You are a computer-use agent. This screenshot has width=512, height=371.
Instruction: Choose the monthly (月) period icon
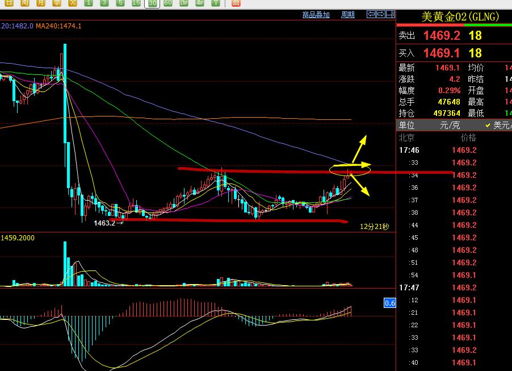(41, 3)
